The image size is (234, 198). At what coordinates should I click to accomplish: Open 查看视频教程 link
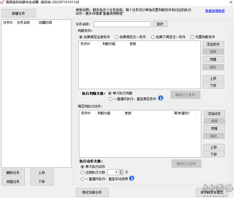(215, 11)
